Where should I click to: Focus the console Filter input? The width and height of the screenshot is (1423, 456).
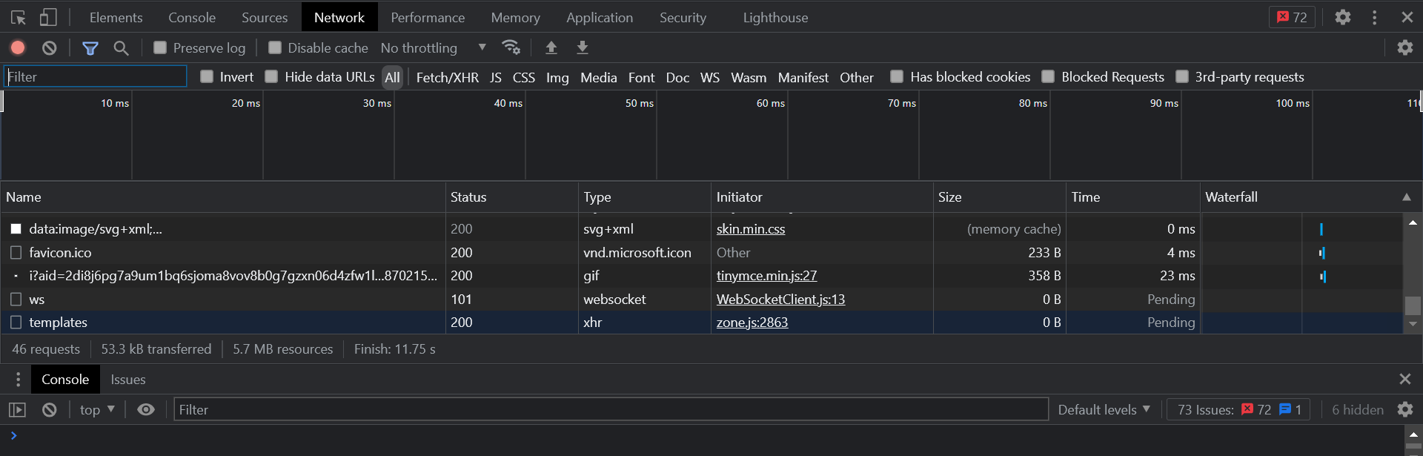tap(611, 409)
